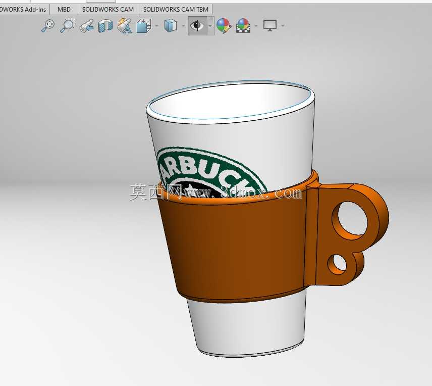The width and height of the screenshot is (432, 386).
Task: Select the small hole in the handle
Action: pos(337,264)
